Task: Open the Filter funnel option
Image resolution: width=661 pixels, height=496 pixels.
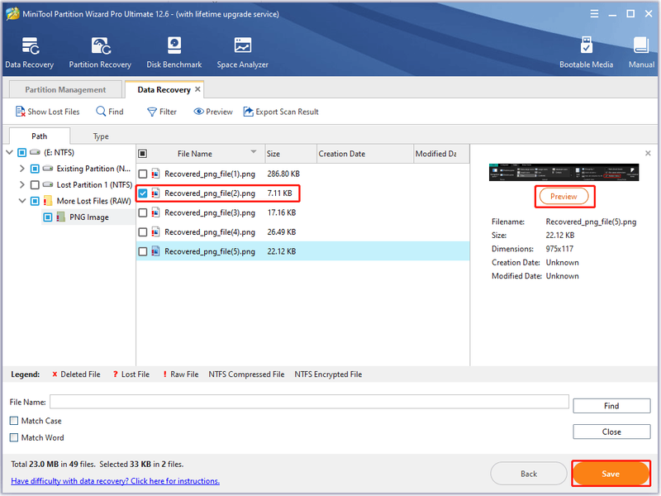Action: tap(152, 112)
